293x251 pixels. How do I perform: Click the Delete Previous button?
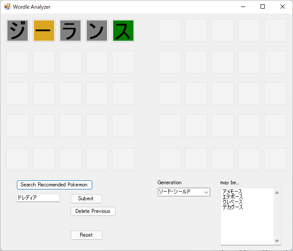93,211
